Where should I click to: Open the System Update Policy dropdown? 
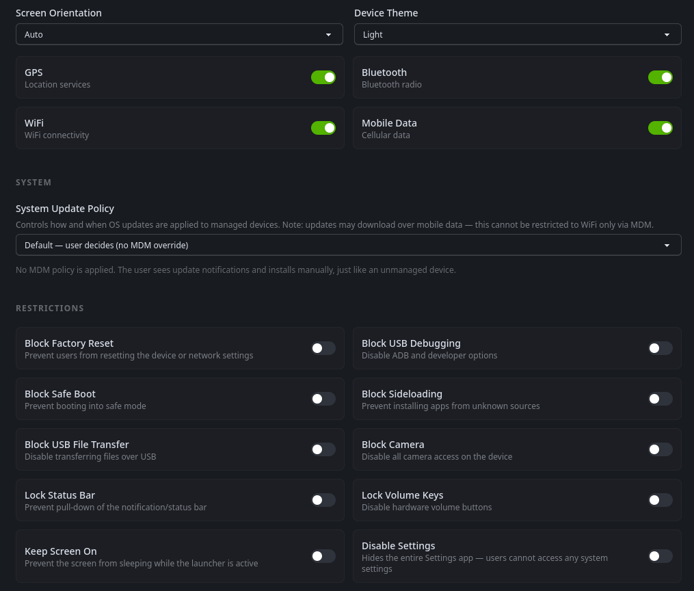[348, 244]
